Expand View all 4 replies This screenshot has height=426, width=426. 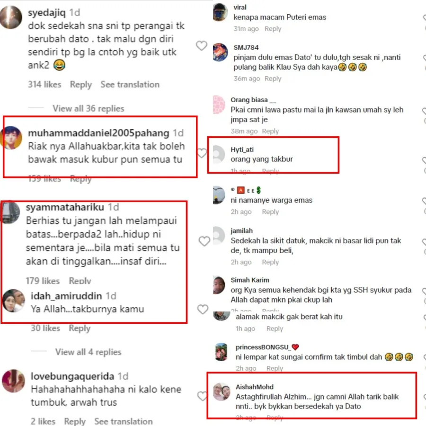[89, 352]
